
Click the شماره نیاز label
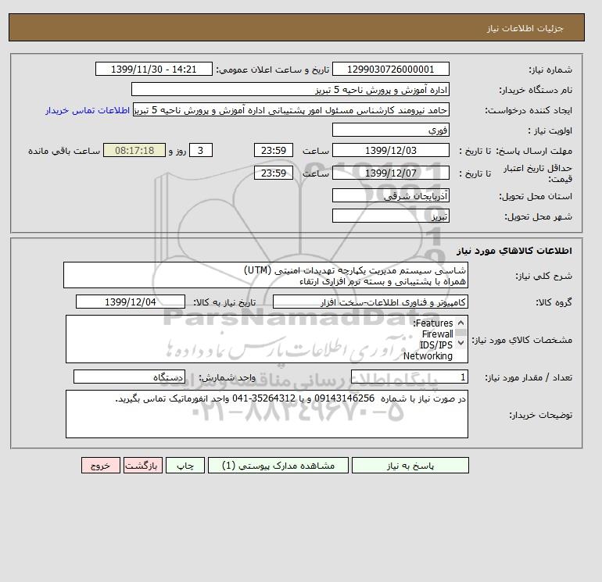click(x=550, y=70)
